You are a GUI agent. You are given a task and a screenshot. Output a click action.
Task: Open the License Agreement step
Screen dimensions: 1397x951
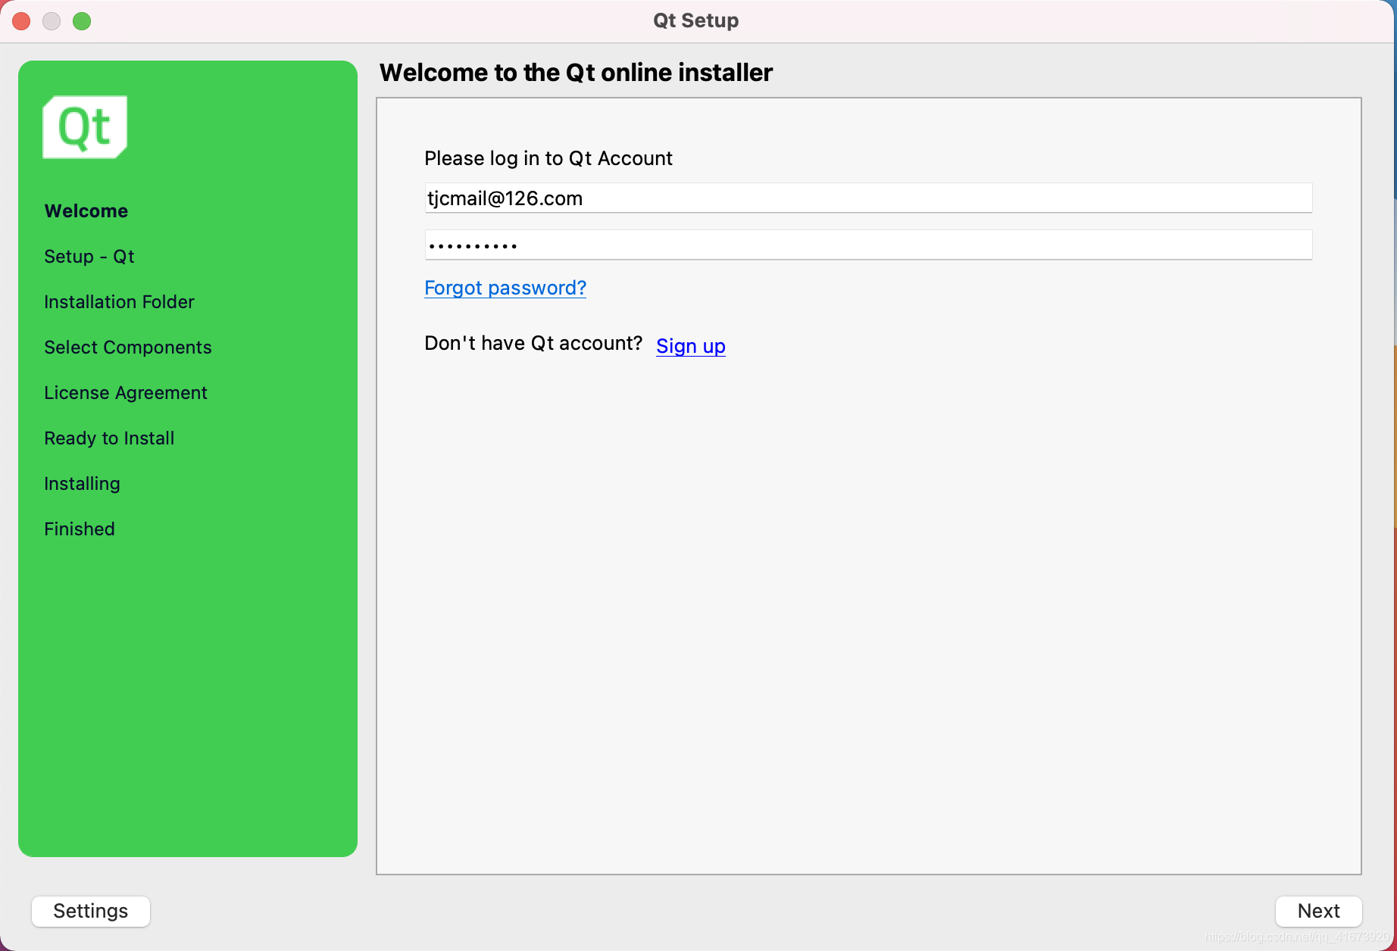coord(125,392)
